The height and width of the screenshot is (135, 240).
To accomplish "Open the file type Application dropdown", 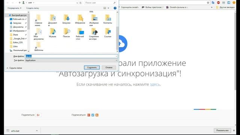I will 116,60.
